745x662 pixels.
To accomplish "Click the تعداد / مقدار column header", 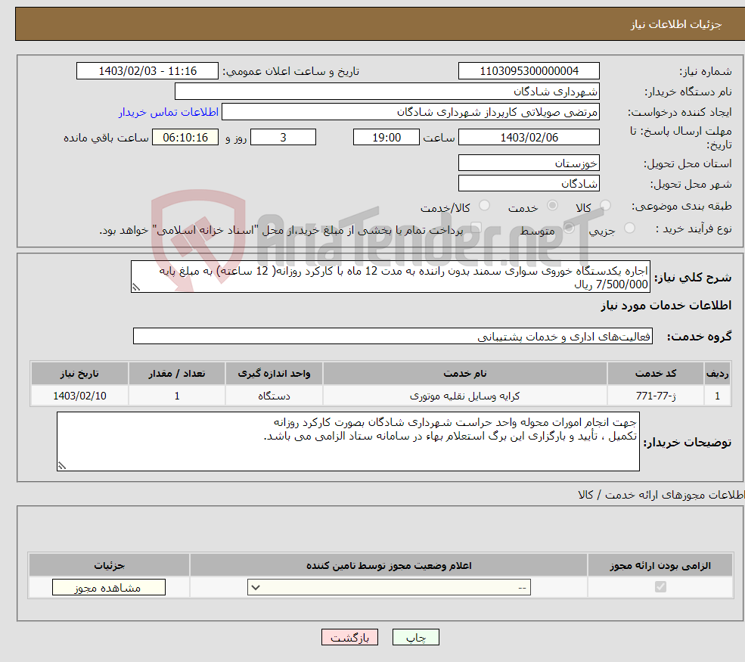I will tap(177, 374).
